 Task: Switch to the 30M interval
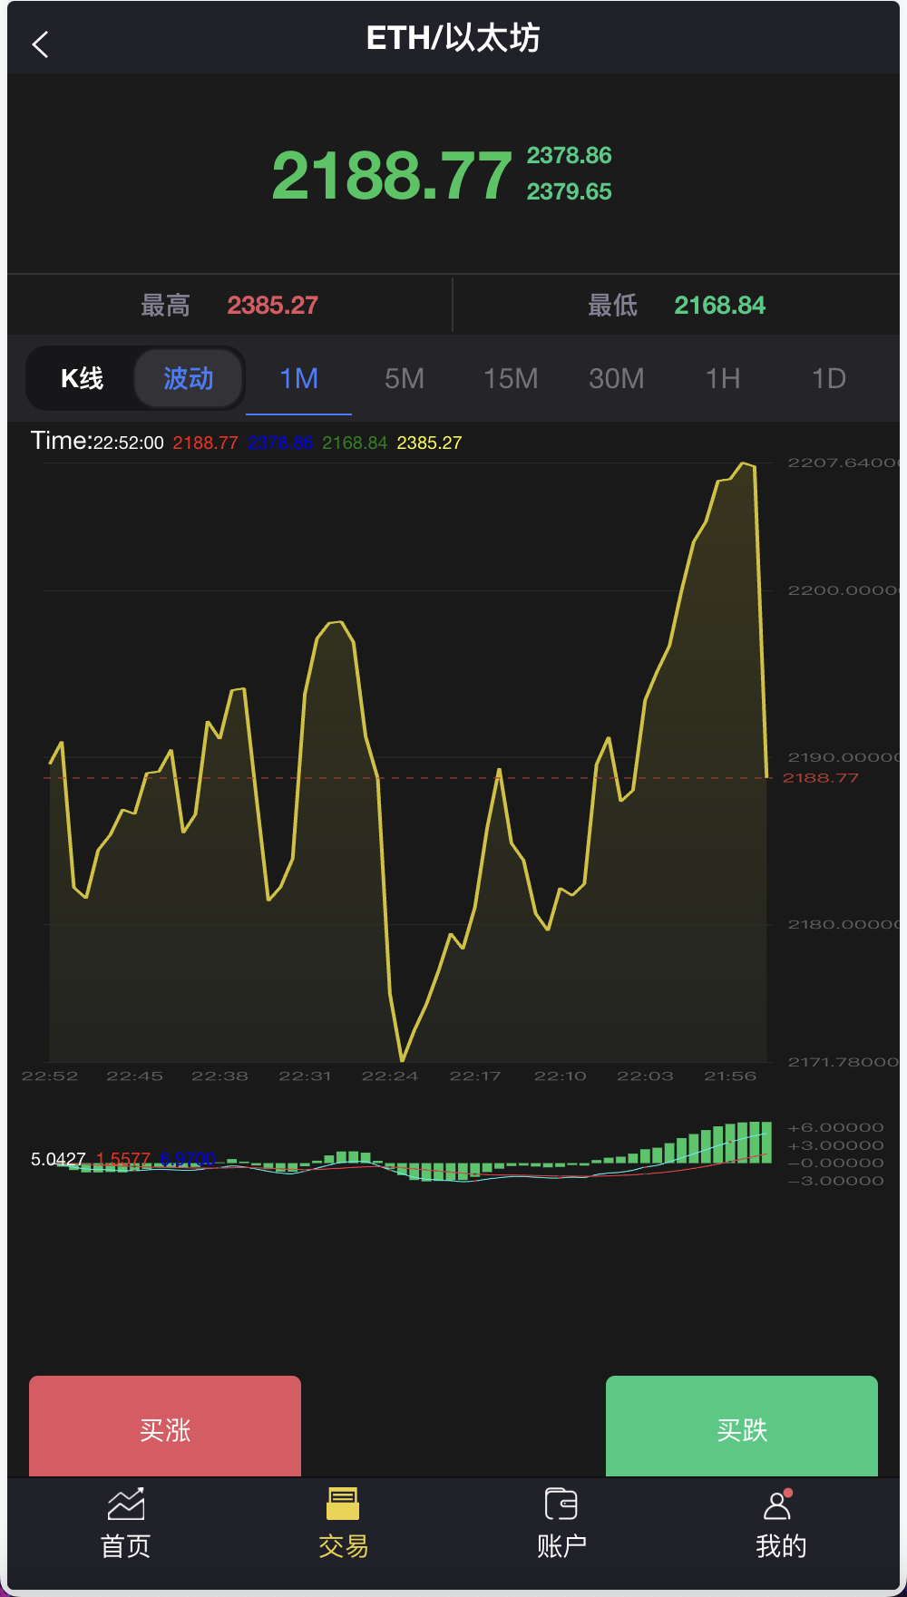[x=617, y=378]
